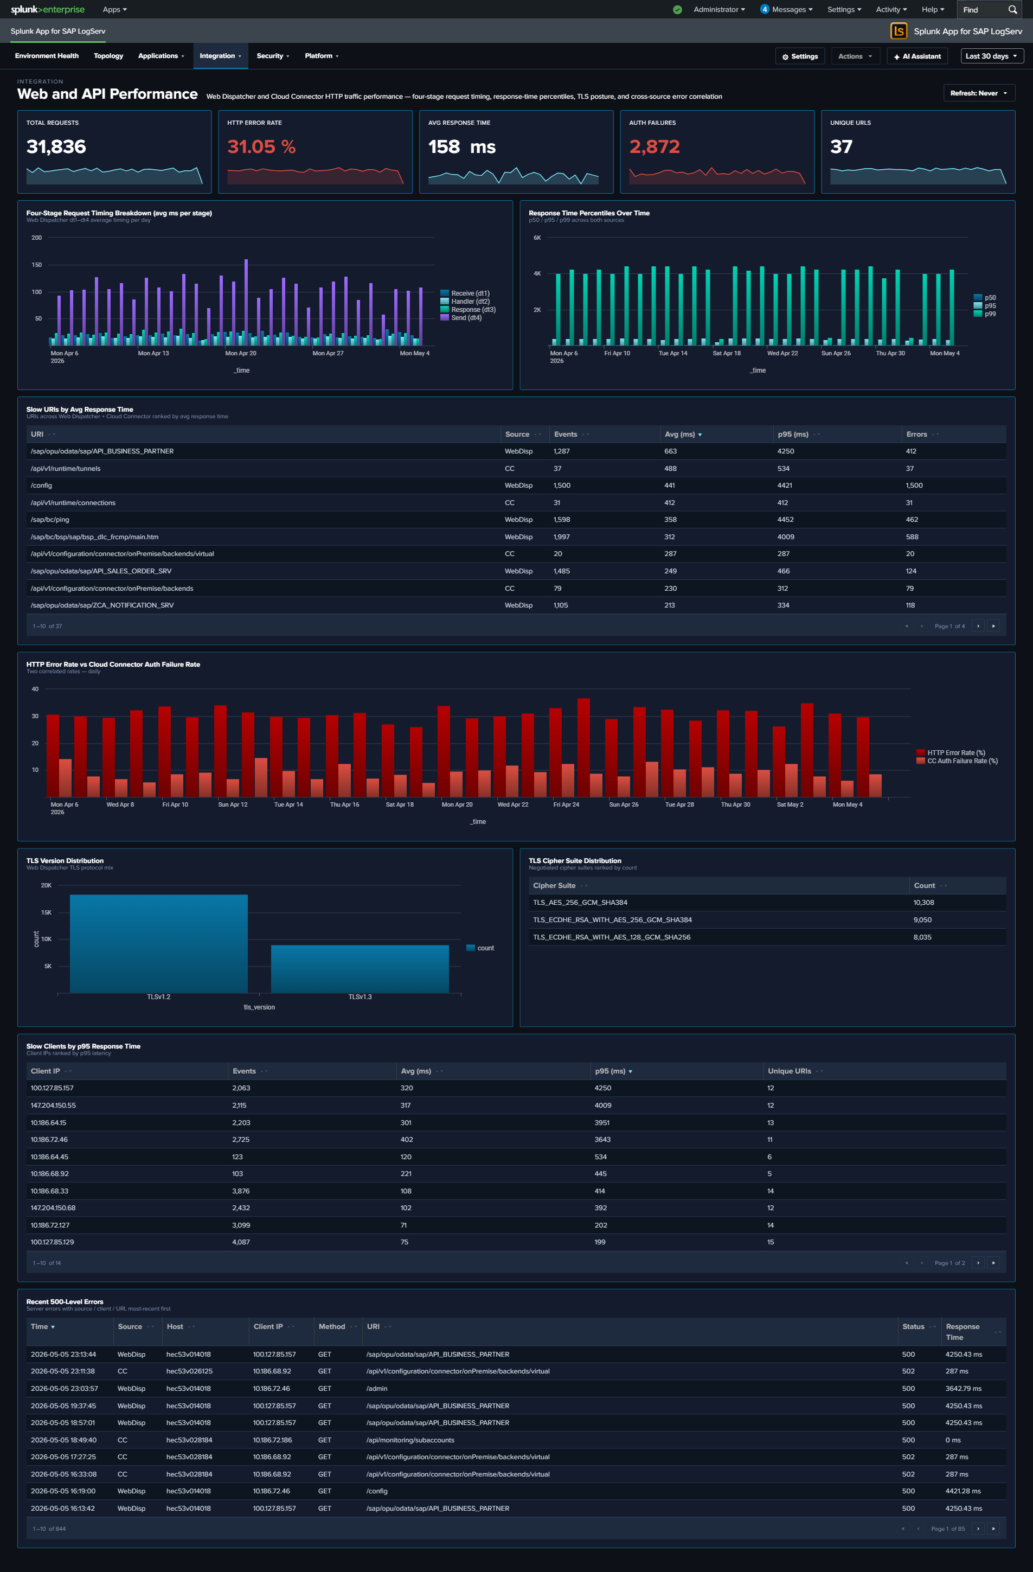
Task: Click the HTTP Error Rate 31.05 % value
Action: [261, 146]
